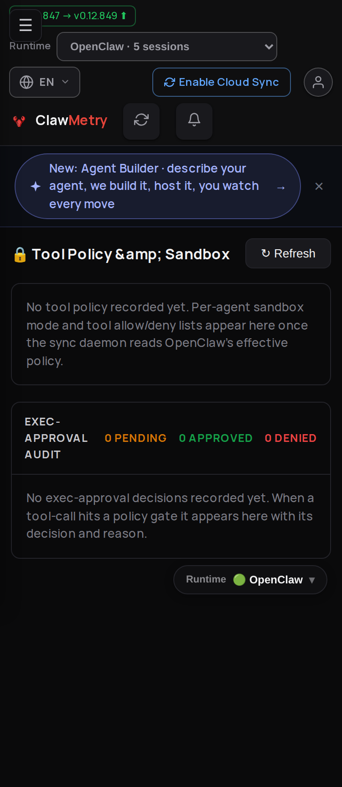The width and height of the screenshot is (342, 787).
Task: Click the ClawMetry lobster logo
Action: point(19,121)
